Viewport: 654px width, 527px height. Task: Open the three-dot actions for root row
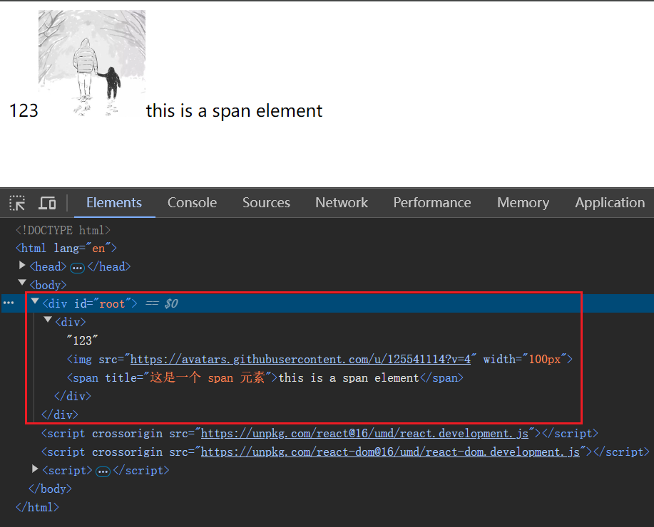pos(9,303)
